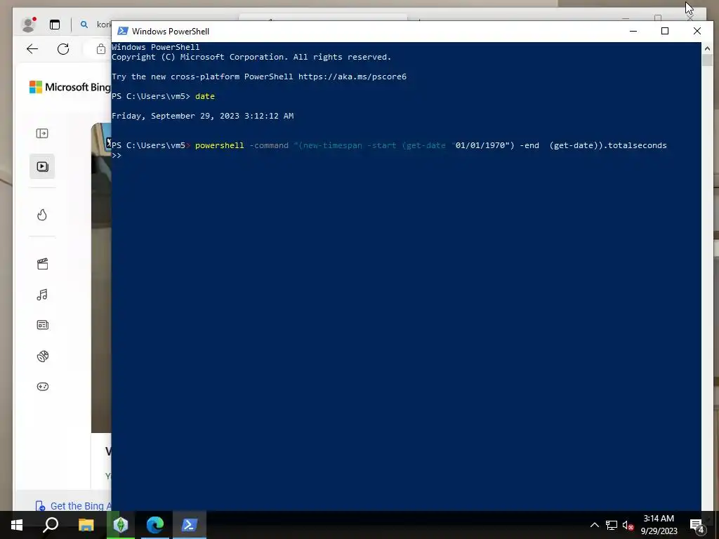
Task: Switch to Microsoft Edge on the taskbar
Action: coord(155,525)
